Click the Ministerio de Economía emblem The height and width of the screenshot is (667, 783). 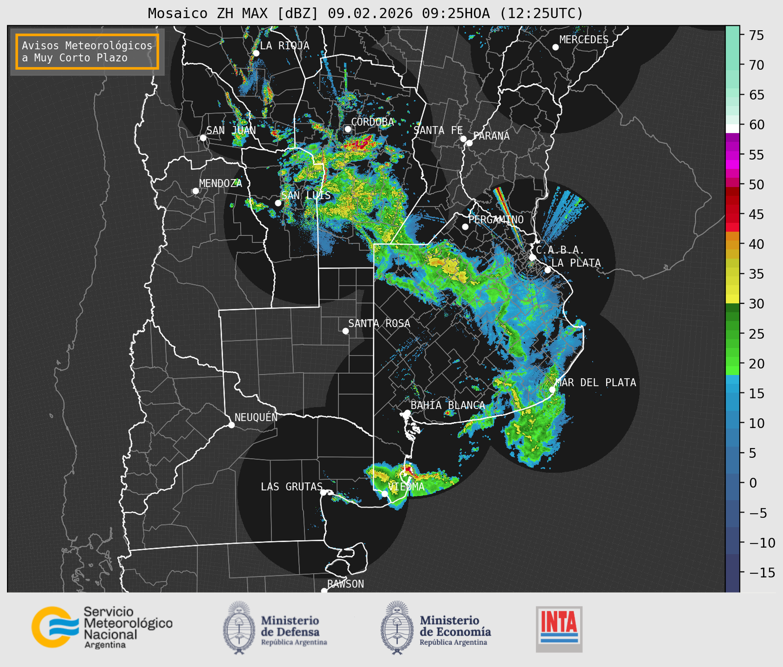[397, 628]
